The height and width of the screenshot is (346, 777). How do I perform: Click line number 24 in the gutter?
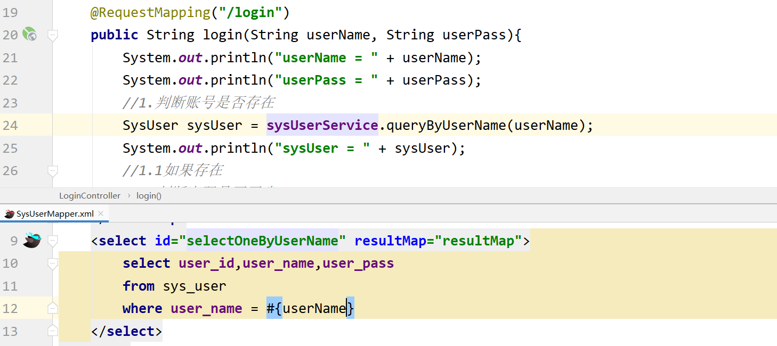coord(10,125)
